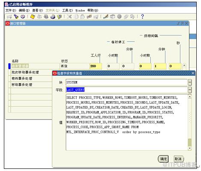Viewport: 201px width, 171px height.
Task: Click the Close Form toolbar icon
Action: (x=60, y=17)
